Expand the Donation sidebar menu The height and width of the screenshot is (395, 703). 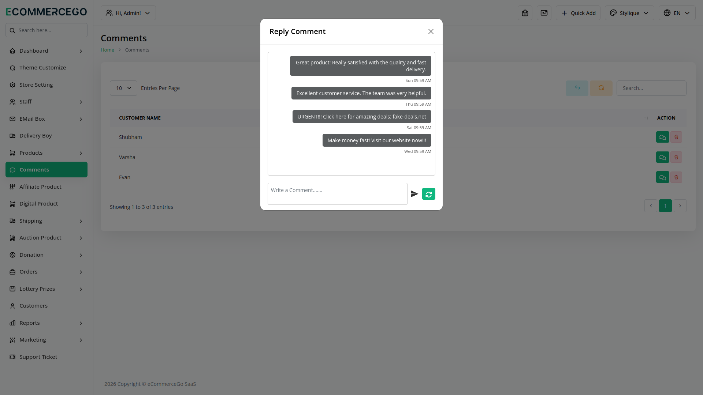click(x=47, y=255)
